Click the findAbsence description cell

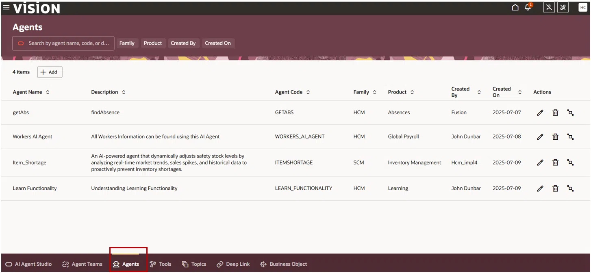(105, 113)
